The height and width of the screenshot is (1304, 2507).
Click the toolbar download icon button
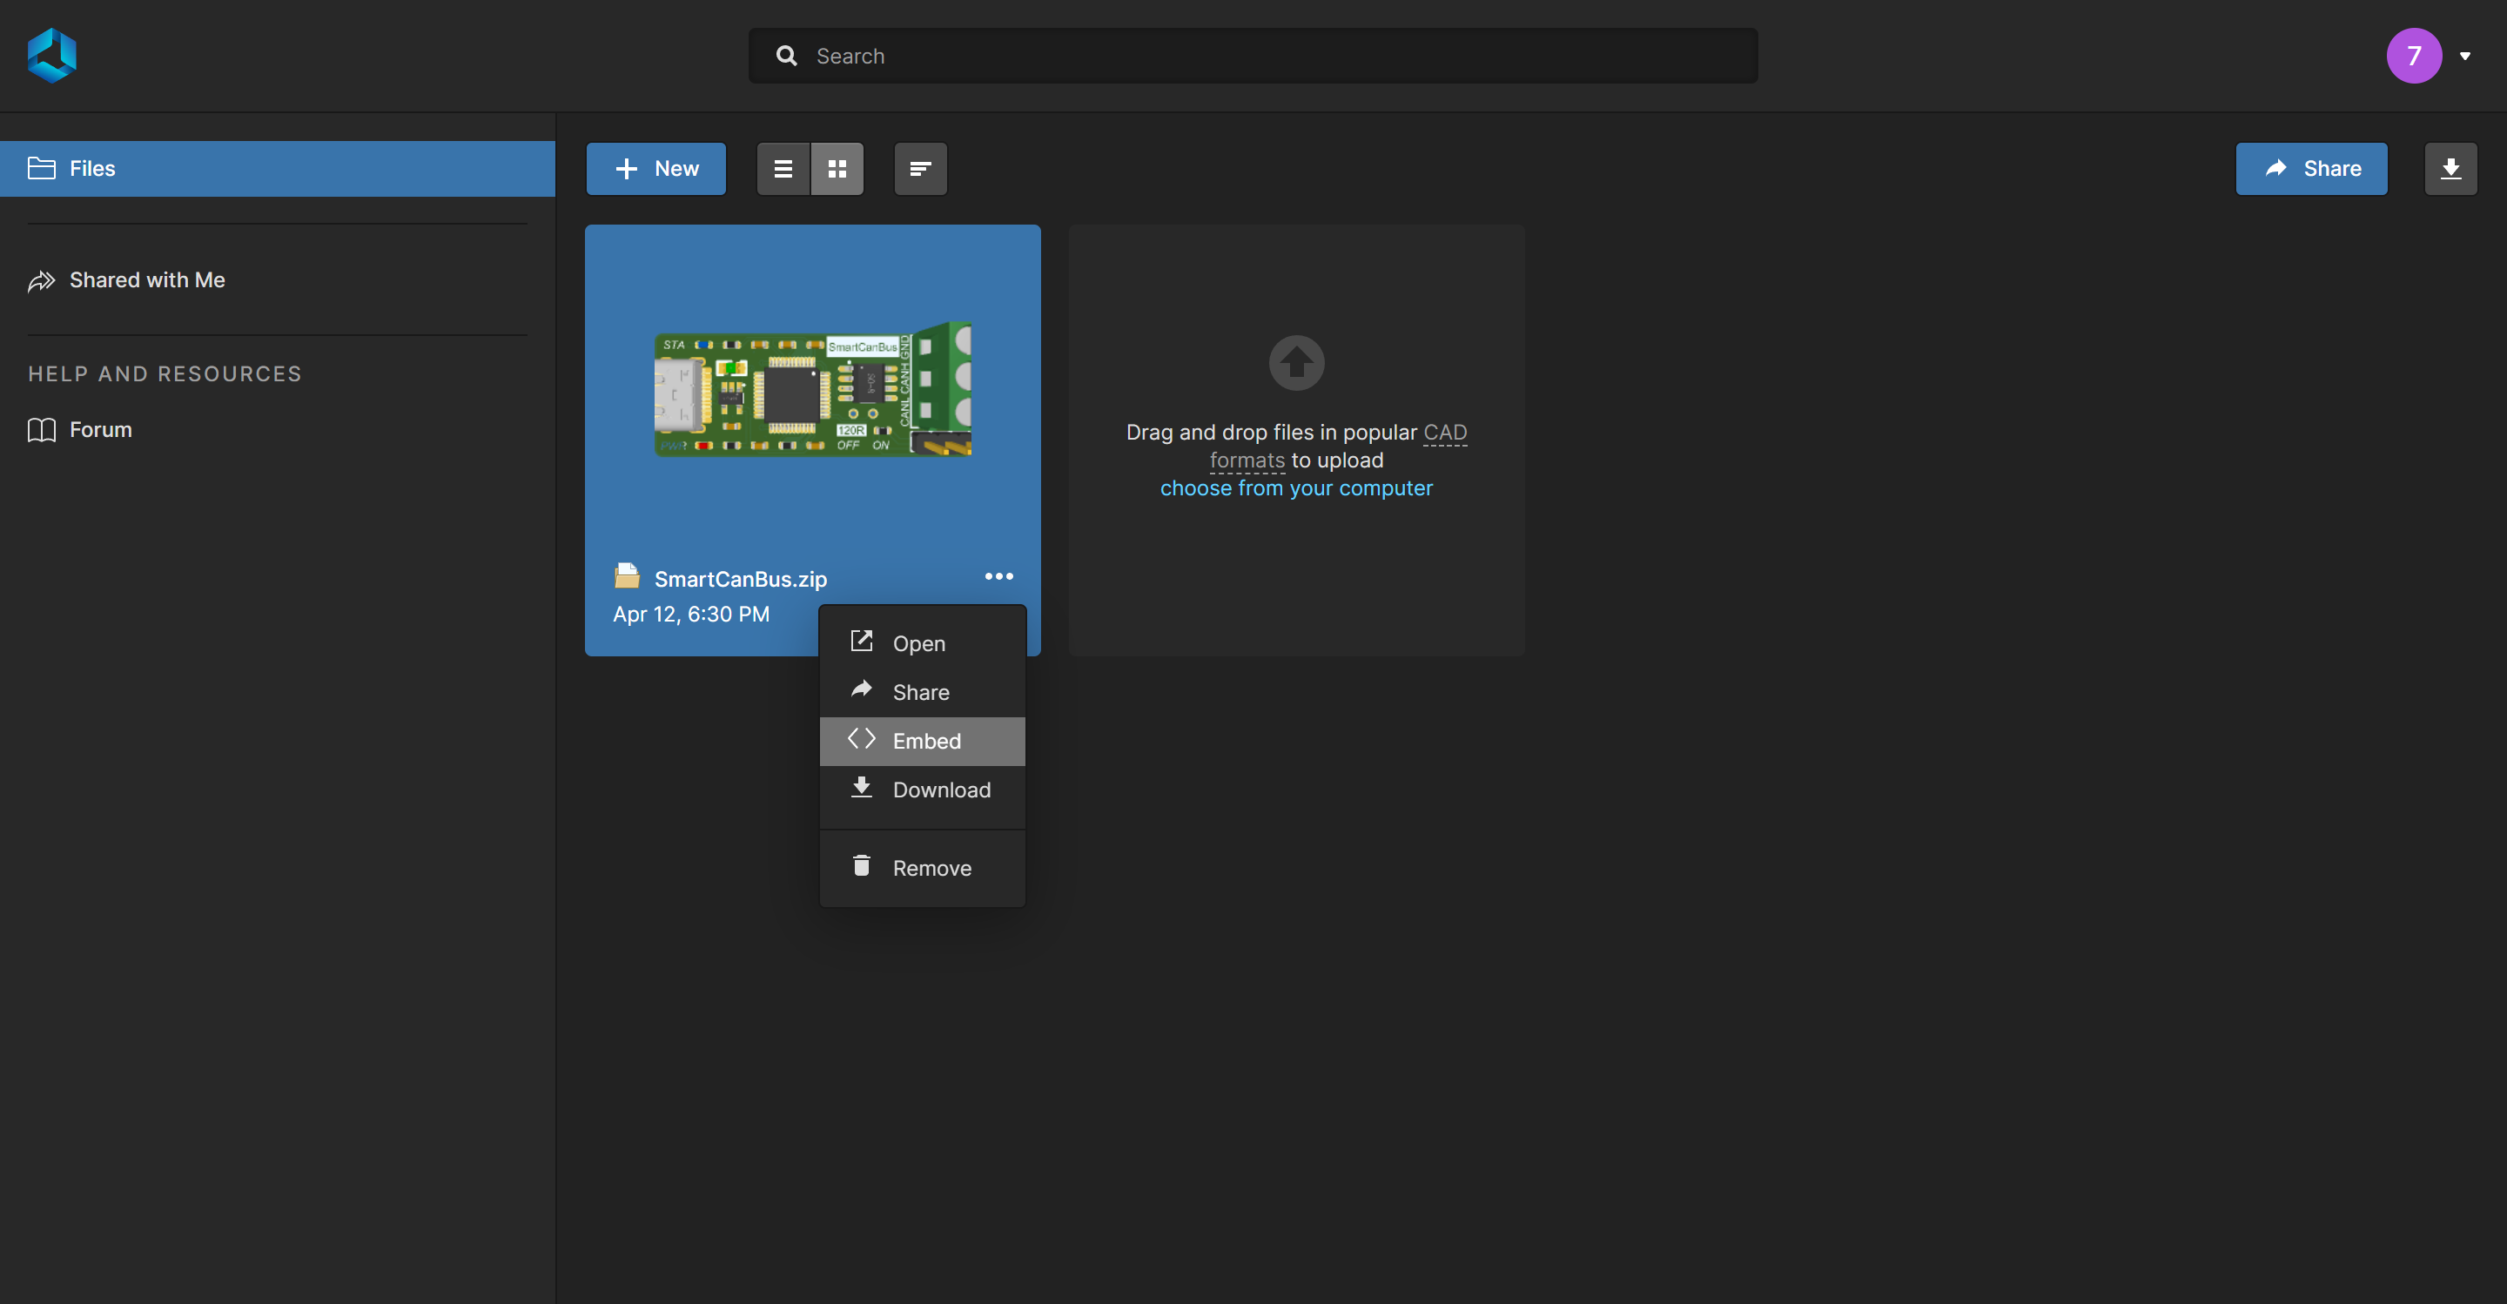(2450, 168)
